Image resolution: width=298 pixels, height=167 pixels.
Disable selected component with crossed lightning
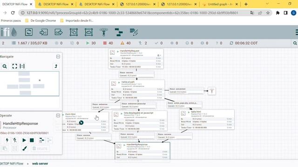pos(14,140)
